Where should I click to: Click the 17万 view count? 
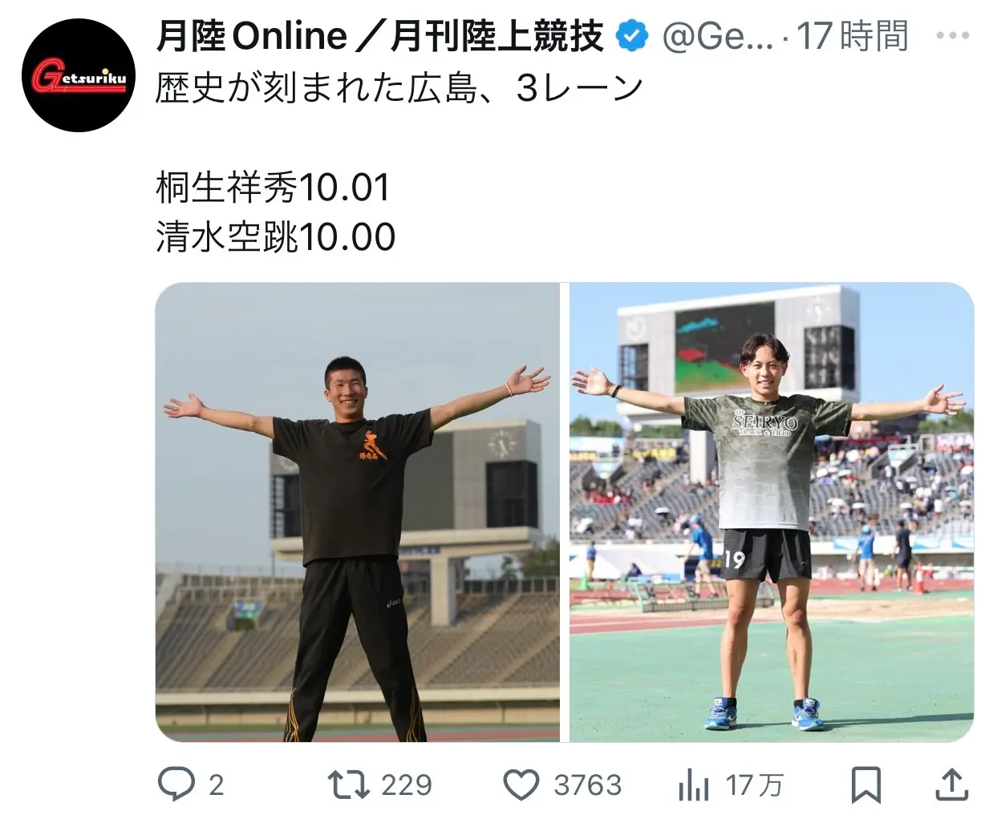click(x=754, y=785)
